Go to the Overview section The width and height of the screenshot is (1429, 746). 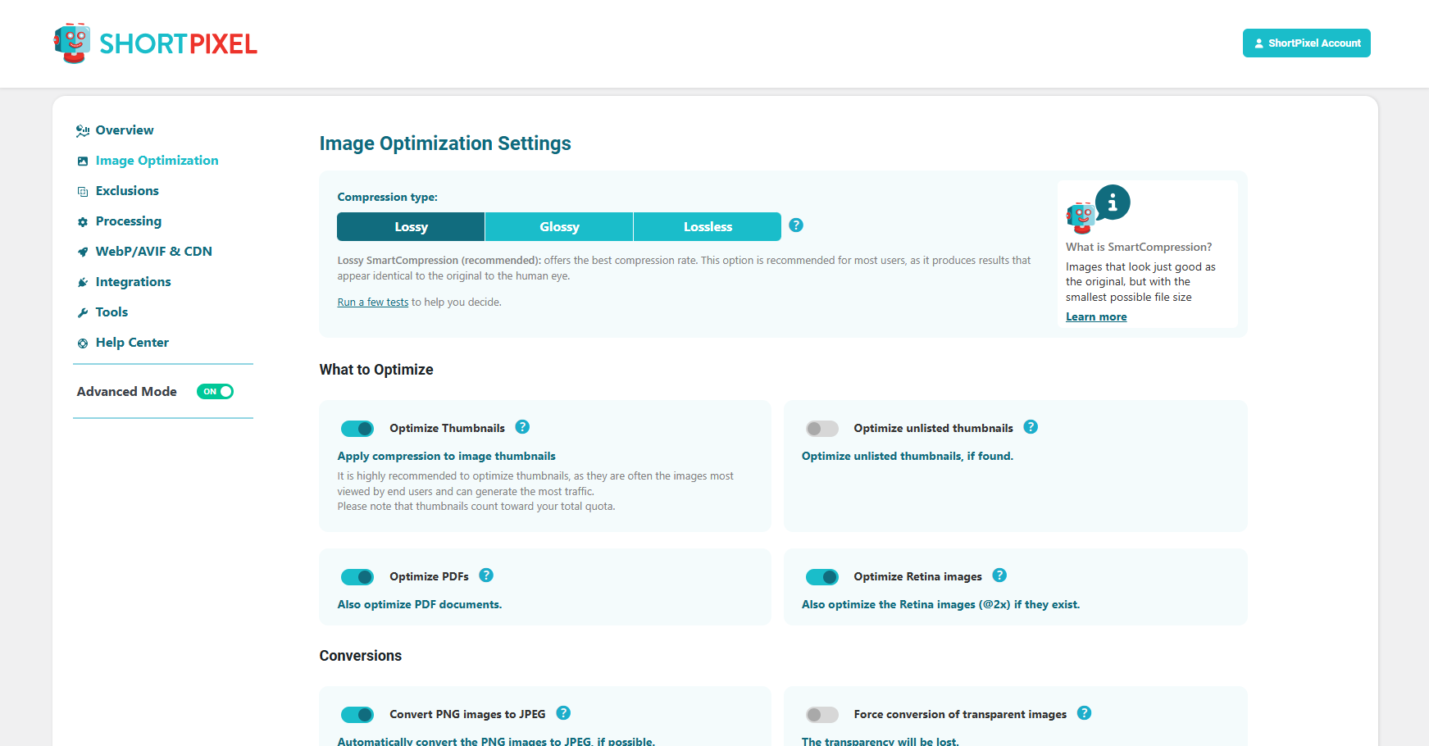125,130
